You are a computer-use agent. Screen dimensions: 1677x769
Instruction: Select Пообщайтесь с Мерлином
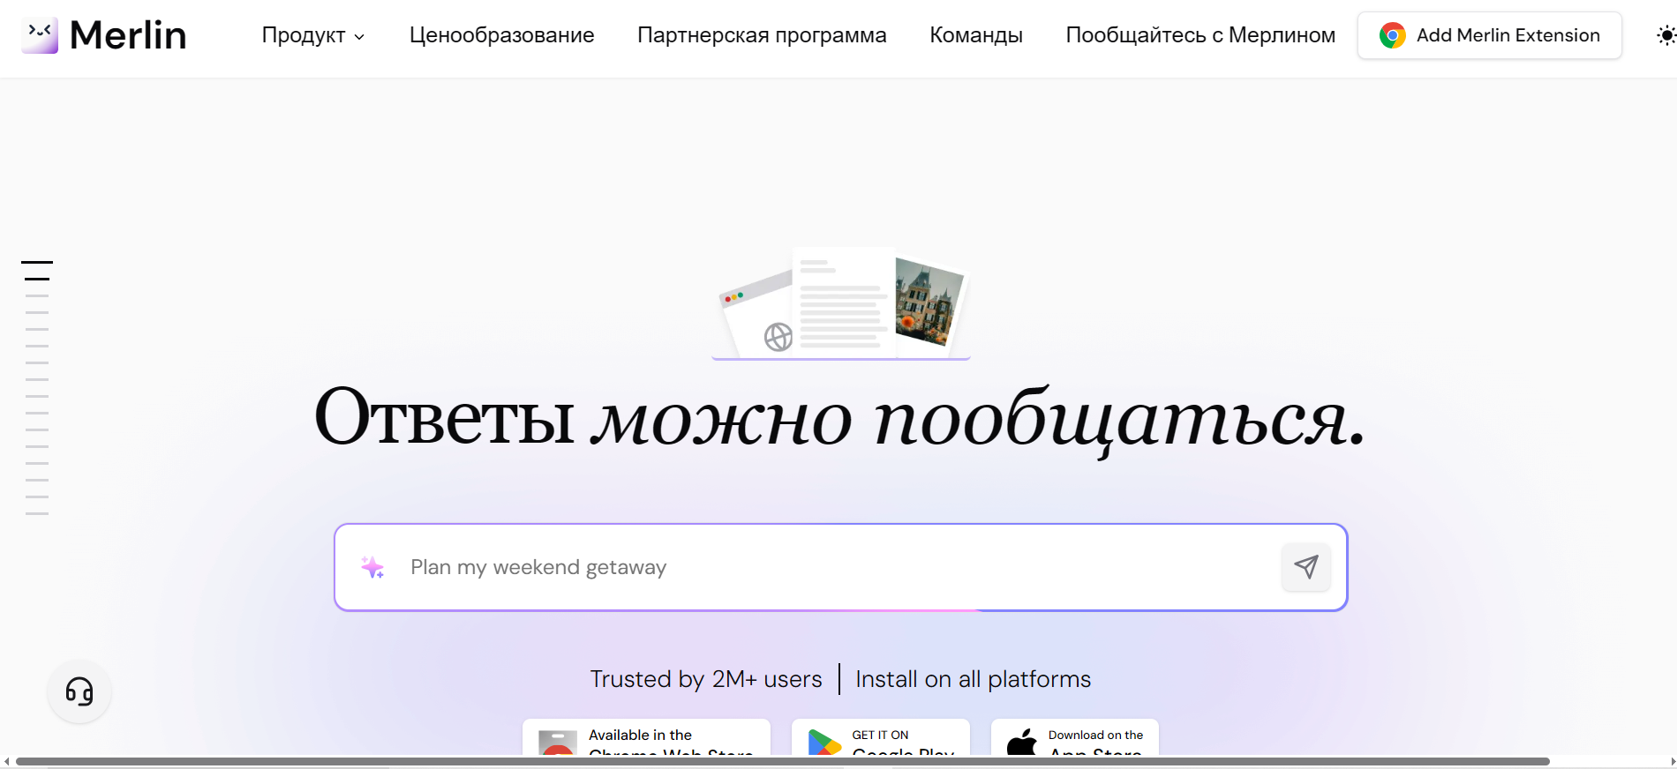pyautogui.click(x=1200, y=35)
